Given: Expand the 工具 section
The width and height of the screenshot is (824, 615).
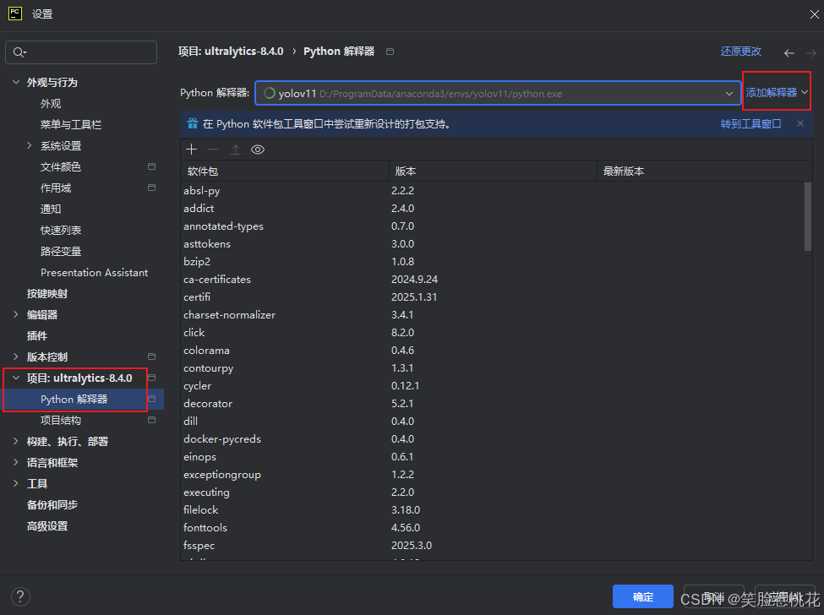Looking at the screenshot, I should [x=16, y=483].
